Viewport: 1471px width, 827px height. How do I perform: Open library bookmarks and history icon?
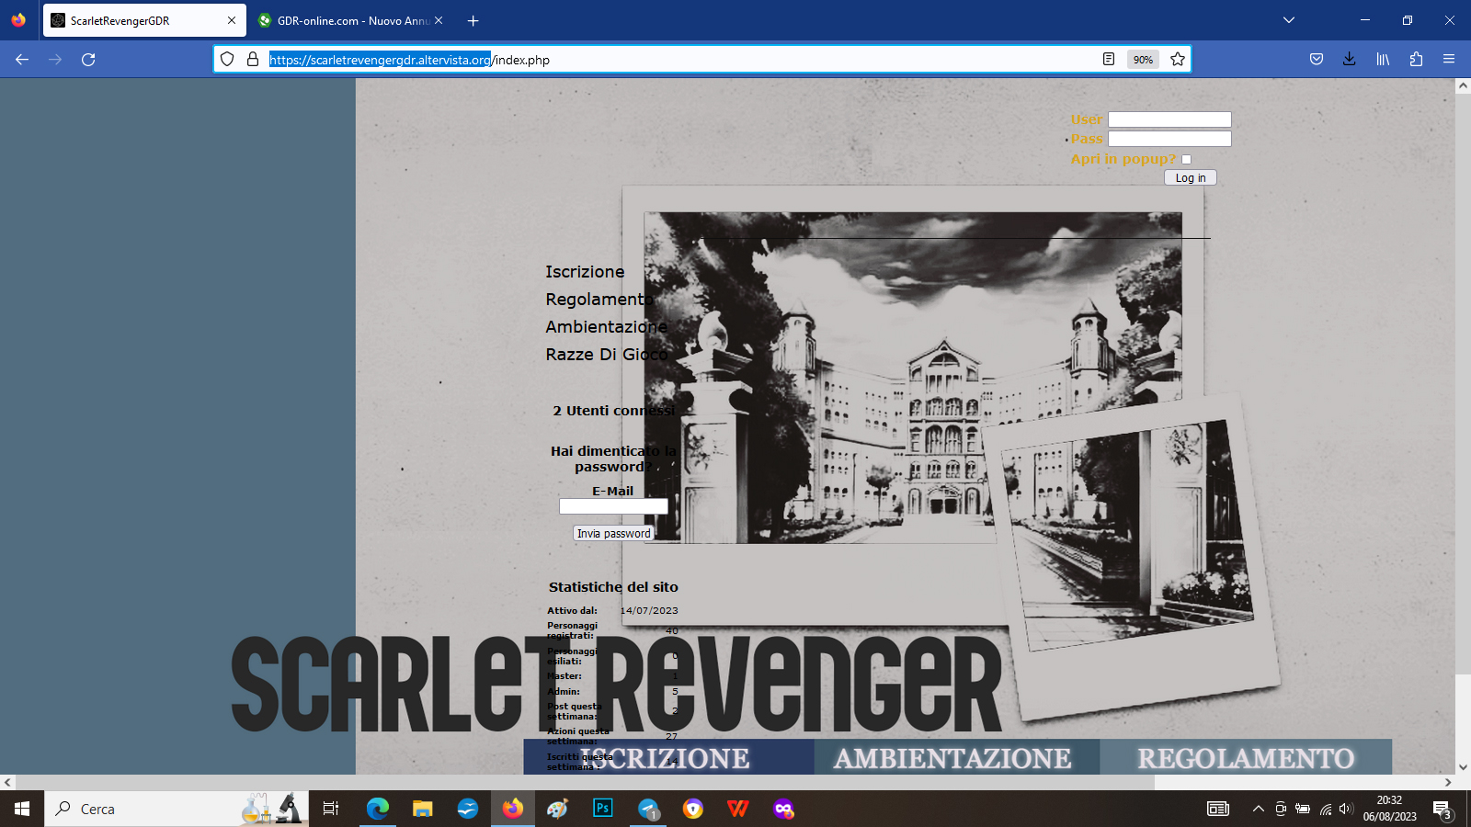point(1383,60)
